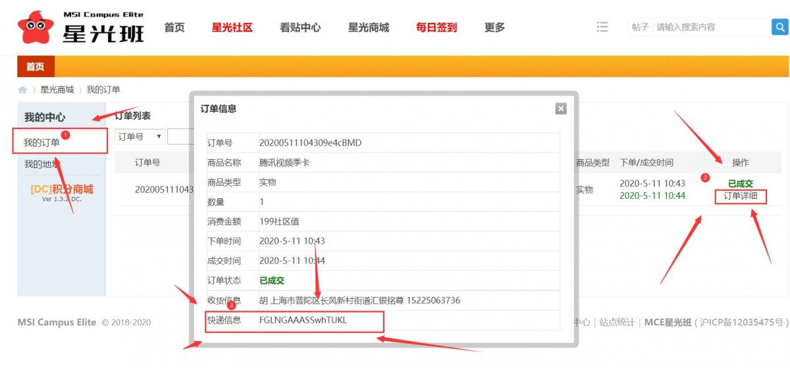790x368 pixels.
Task: Click the 沪ICP备12035475号 footer link
Action: click(x=742, y=323)
